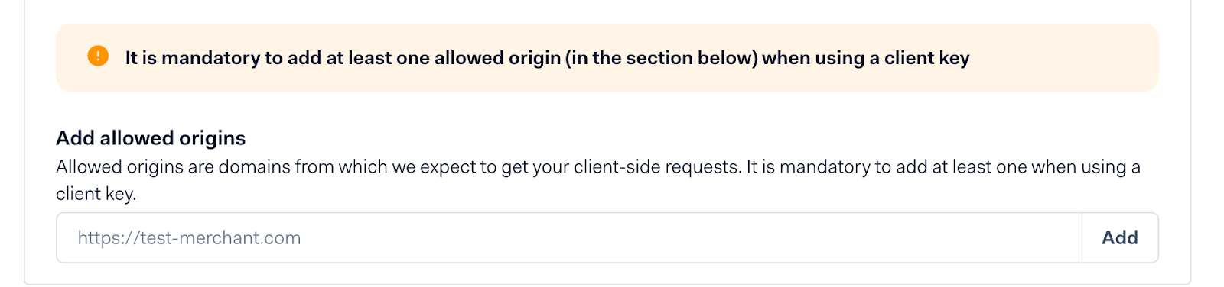Viewport: 1224px width, 287px height.
Task: Click the Add button
Action: (1120, 238)
